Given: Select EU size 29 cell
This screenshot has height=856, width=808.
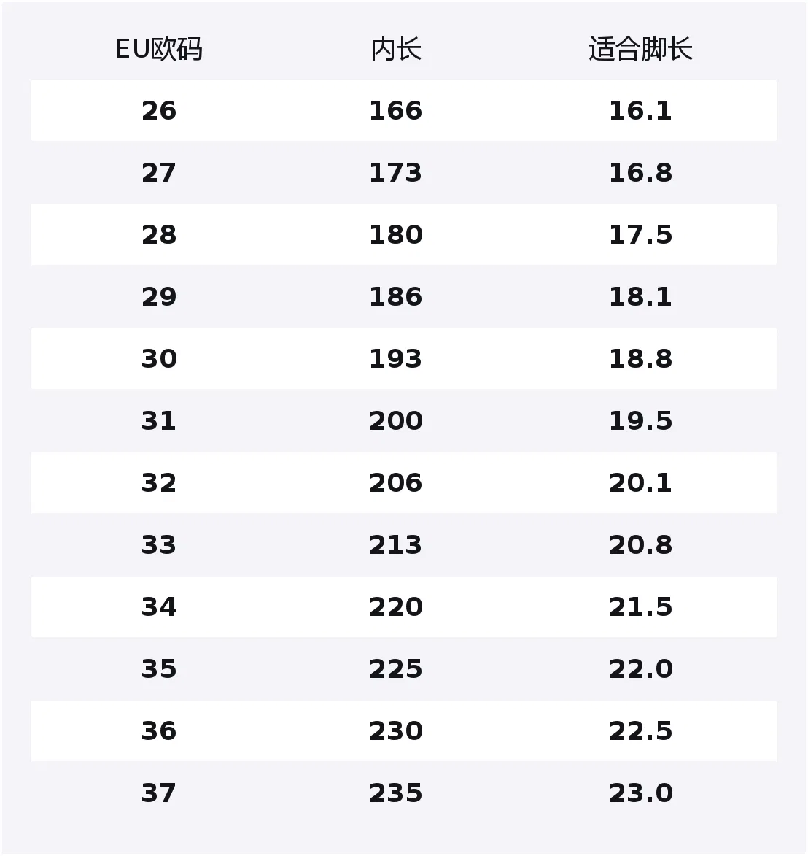Looking at the screenshot, I should click(159, 297).
